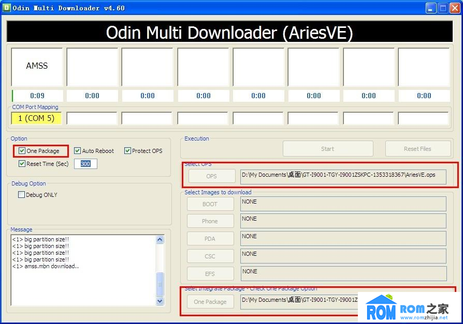463x324 pixels.
Task: Click the Message log scroll down arrow
Action: tap(160, 301)
